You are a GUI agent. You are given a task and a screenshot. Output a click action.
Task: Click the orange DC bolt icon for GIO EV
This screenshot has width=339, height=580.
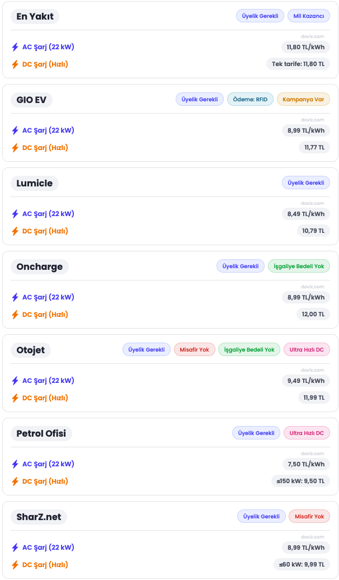click(x=15, y=148)
